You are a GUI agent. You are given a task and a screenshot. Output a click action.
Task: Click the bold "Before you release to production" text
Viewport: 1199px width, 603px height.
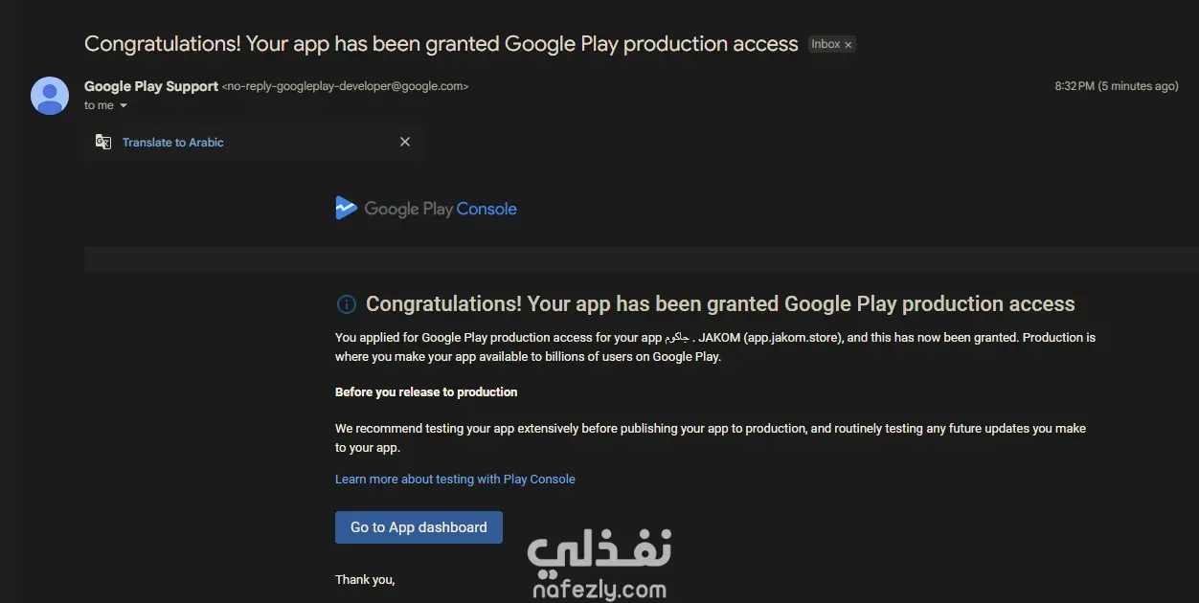tap(426, 391)
